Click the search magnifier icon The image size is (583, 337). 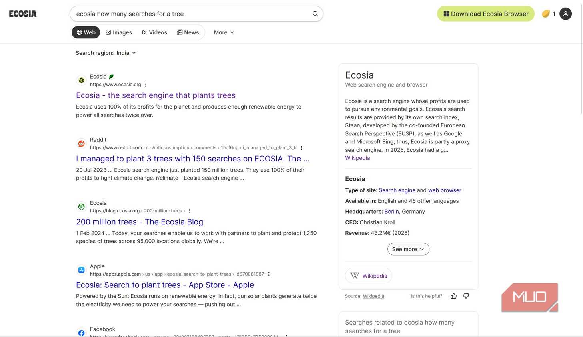tap(315, 14)
